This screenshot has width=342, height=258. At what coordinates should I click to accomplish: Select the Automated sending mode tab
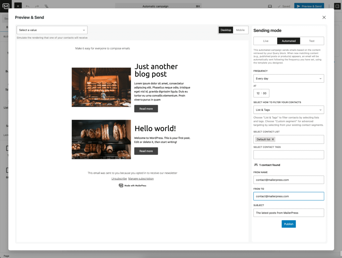288,41
